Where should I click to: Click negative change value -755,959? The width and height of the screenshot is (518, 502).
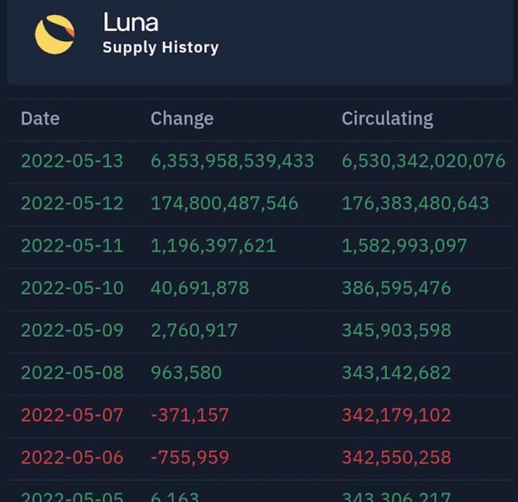tap(190, 458)
